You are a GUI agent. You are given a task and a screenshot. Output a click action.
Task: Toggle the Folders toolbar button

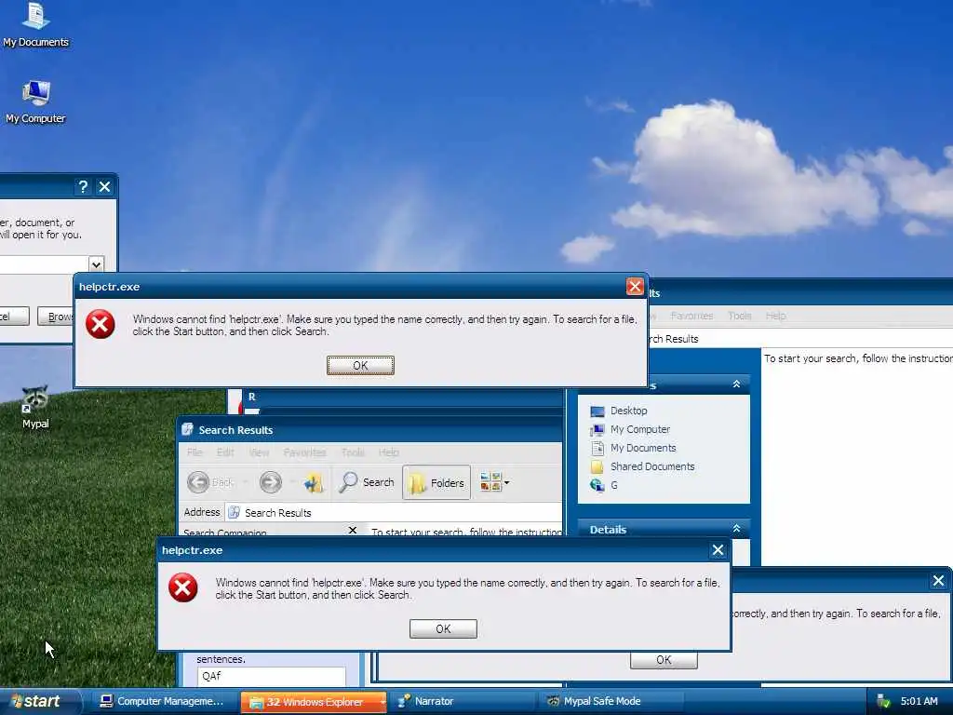(437, 482)
